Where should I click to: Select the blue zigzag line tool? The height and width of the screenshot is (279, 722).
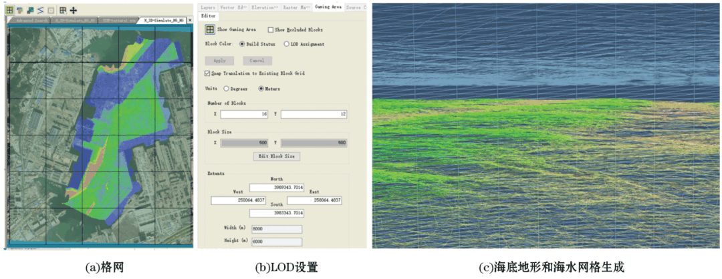(x=40, y=10)
